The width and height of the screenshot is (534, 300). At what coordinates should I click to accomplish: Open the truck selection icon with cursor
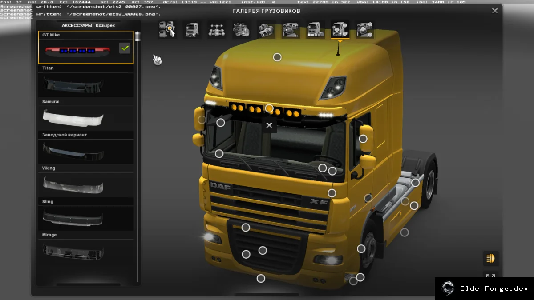[x=167, y=30]
